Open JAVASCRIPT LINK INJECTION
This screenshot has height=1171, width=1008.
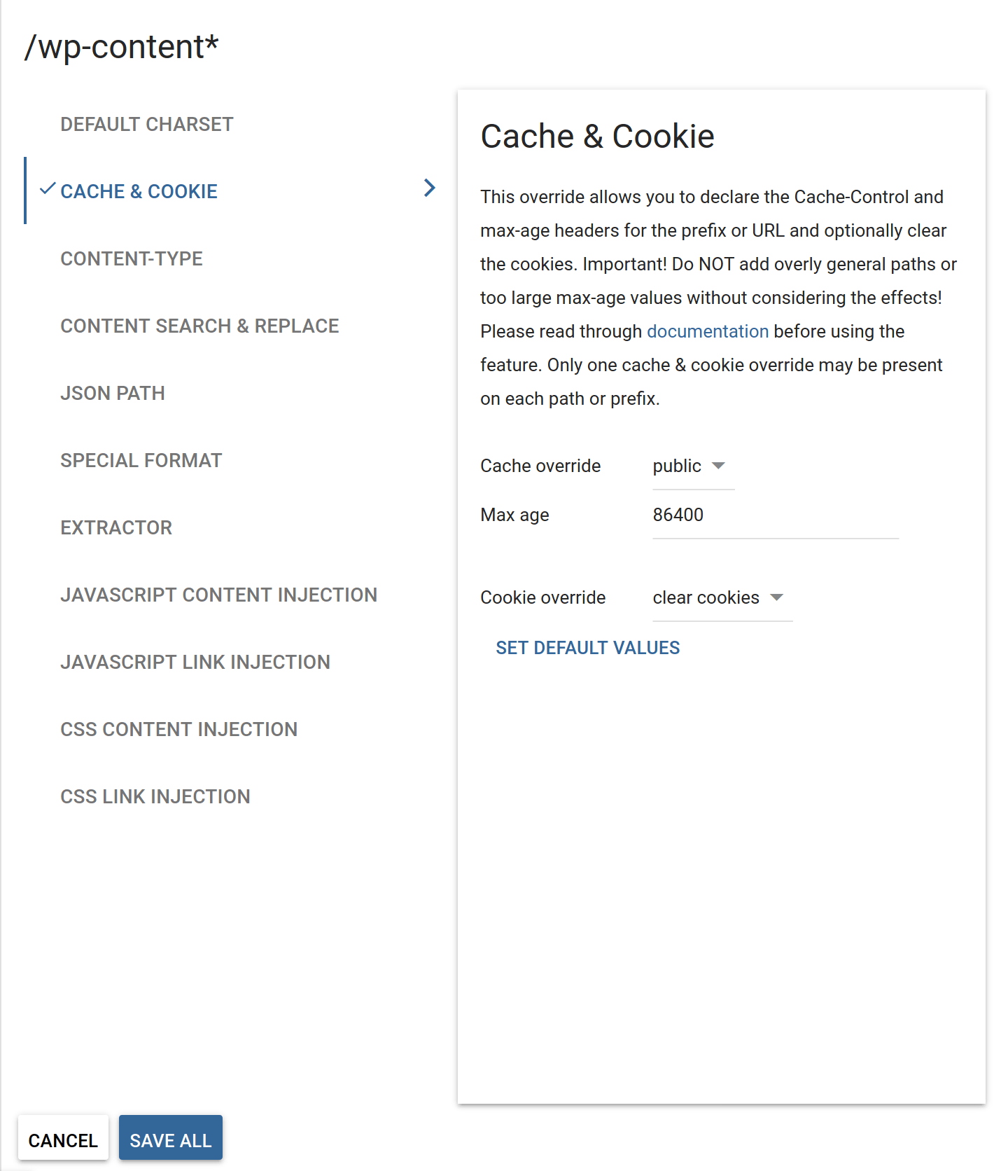click(195, 662)
